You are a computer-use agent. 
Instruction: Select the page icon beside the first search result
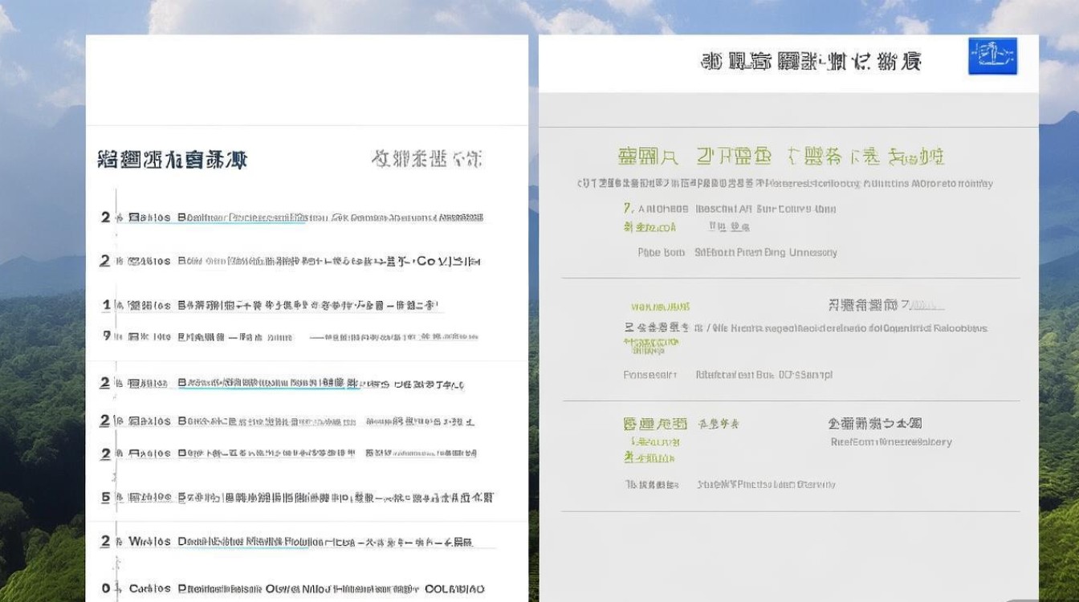tap(135, 217)
